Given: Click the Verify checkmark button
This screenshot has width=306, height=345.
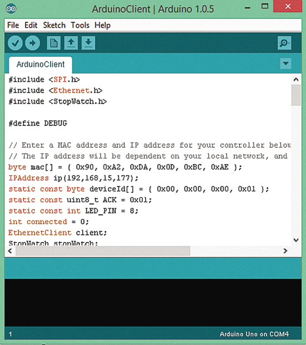Looking at the screenshot, I should coord(15,43).
